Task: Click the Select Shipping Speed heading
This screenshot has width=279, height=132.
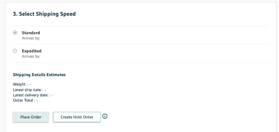Action: tap(44, 14)
